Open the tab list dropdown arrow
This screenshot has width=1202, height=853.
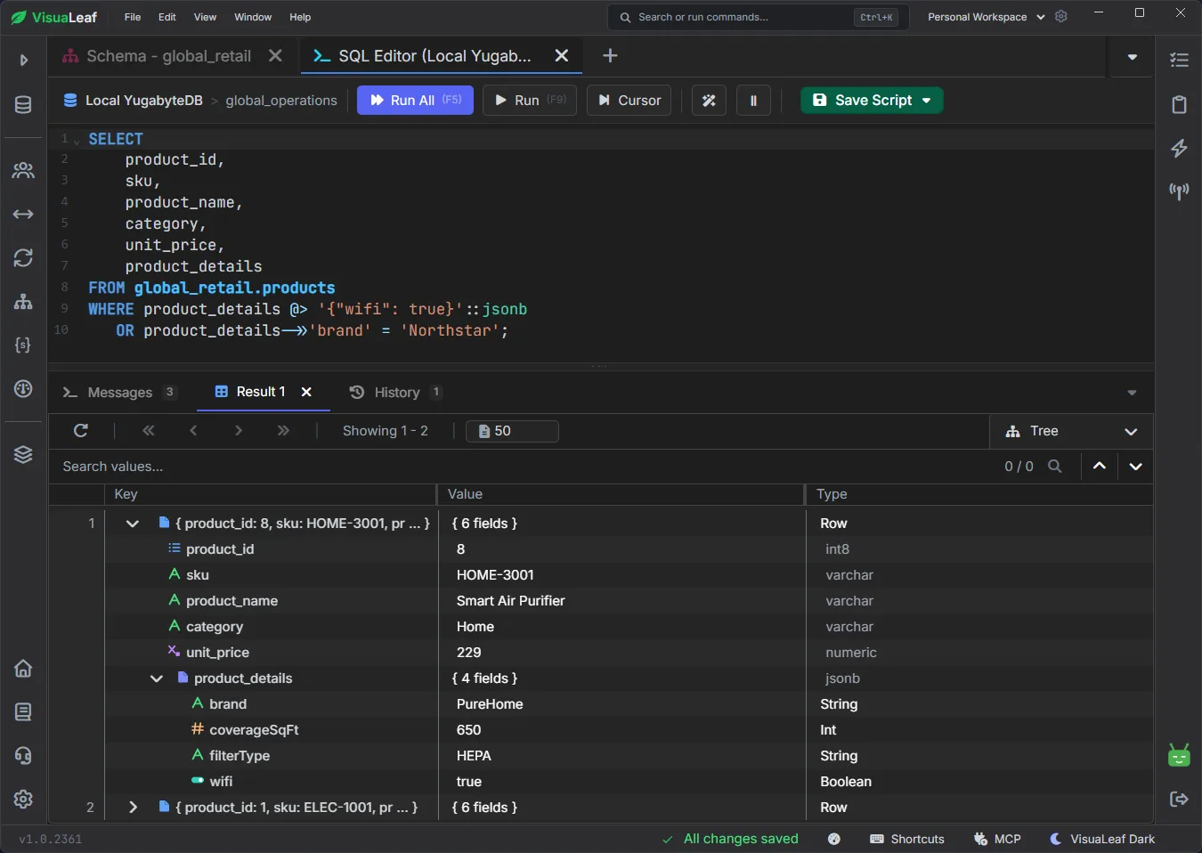[x=1132, y=57]
